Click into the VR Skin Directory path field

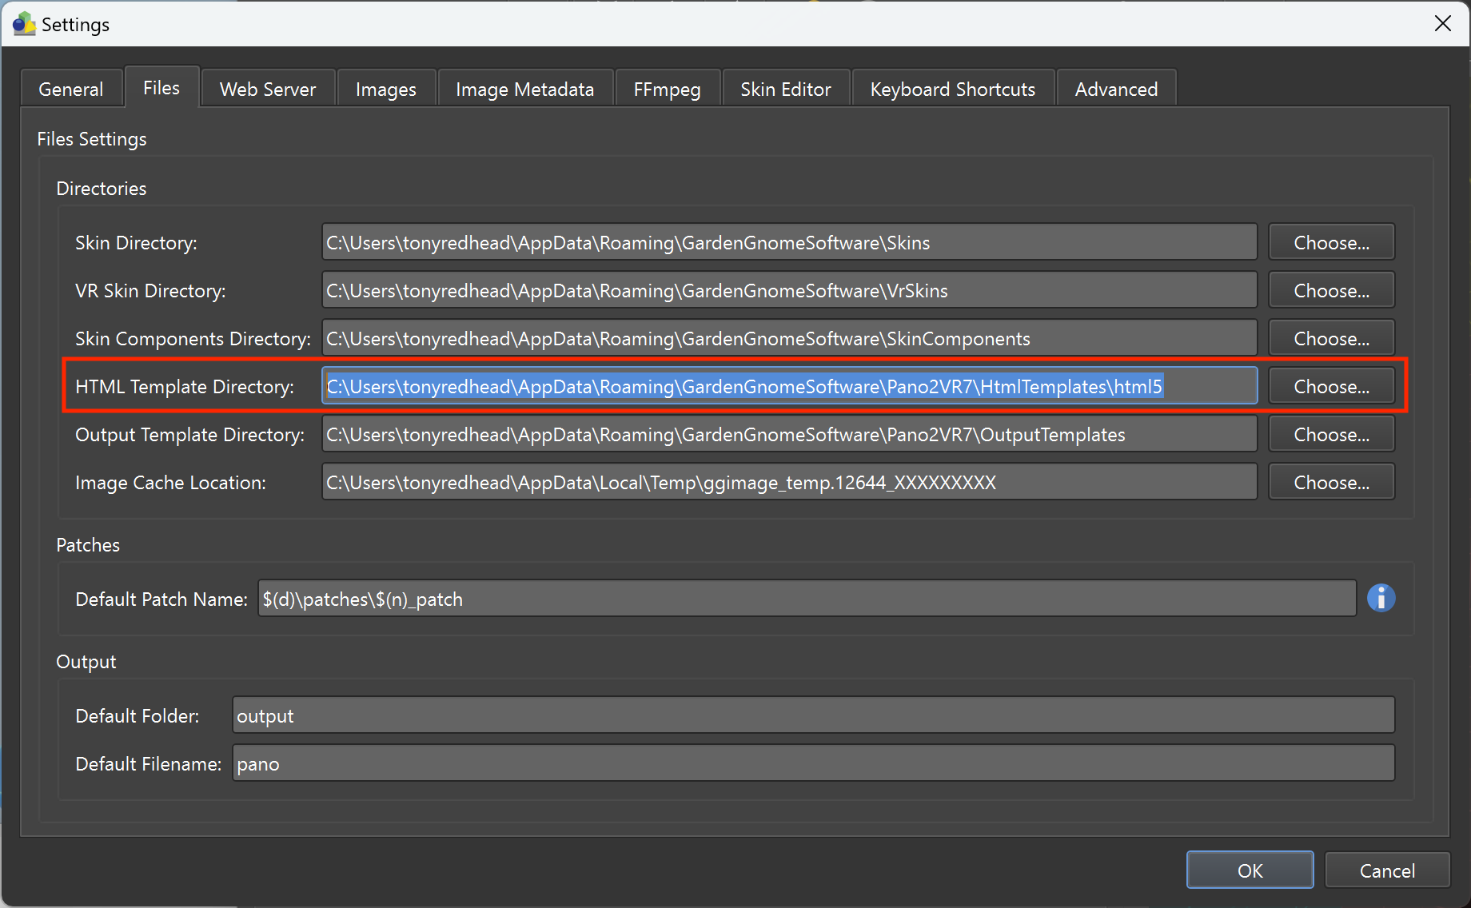[790, 290]
